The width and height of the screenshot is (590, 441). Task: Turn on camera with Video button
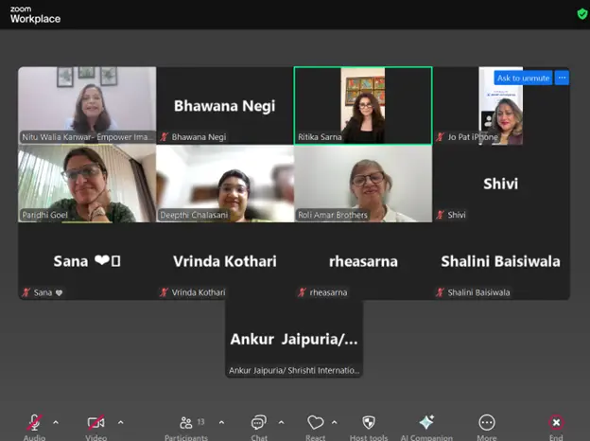click(95, 423)
